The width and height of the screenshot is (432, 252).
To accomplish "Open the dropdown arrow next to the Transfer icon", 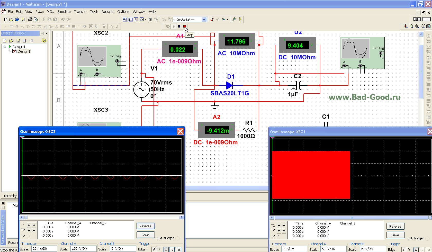I will 227,19.
